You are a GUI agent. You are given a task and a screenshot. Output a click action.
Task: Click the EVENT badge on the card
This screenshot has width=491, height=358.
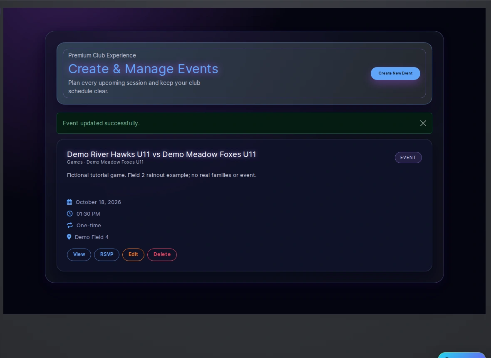[408, 157]
